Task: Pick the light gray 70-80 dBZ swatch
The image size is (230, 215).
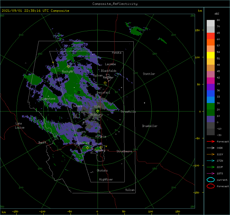Action: (211, 23)
